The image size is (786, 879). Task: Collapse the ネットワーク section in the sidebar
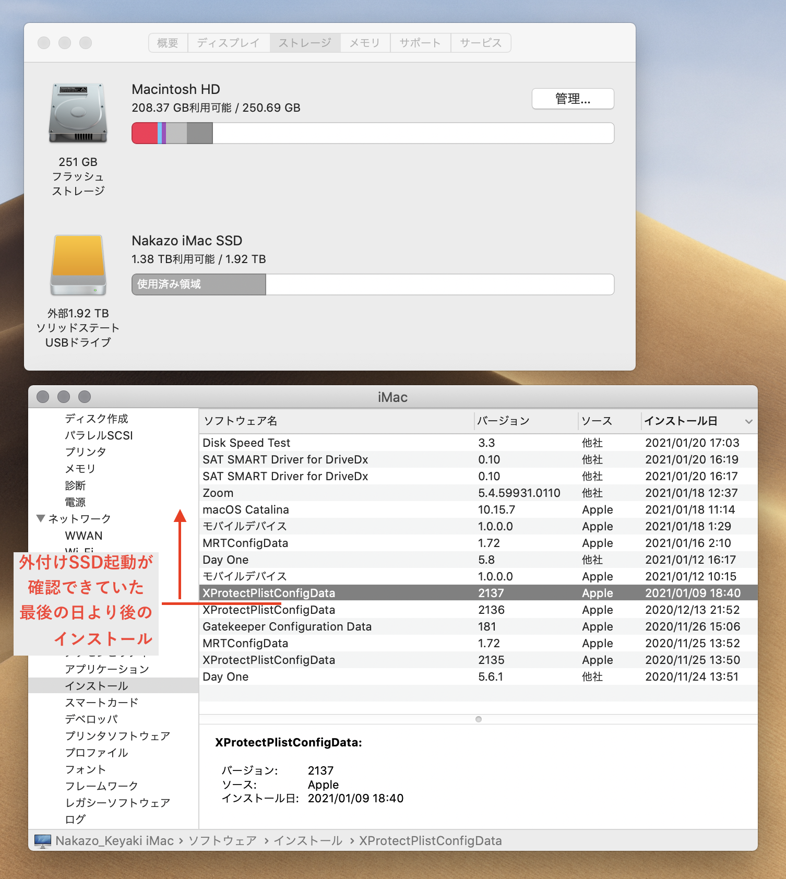41,518
